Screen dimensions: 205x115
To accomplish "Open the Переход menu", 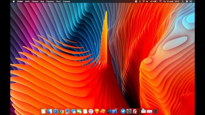I will point(50,1).
